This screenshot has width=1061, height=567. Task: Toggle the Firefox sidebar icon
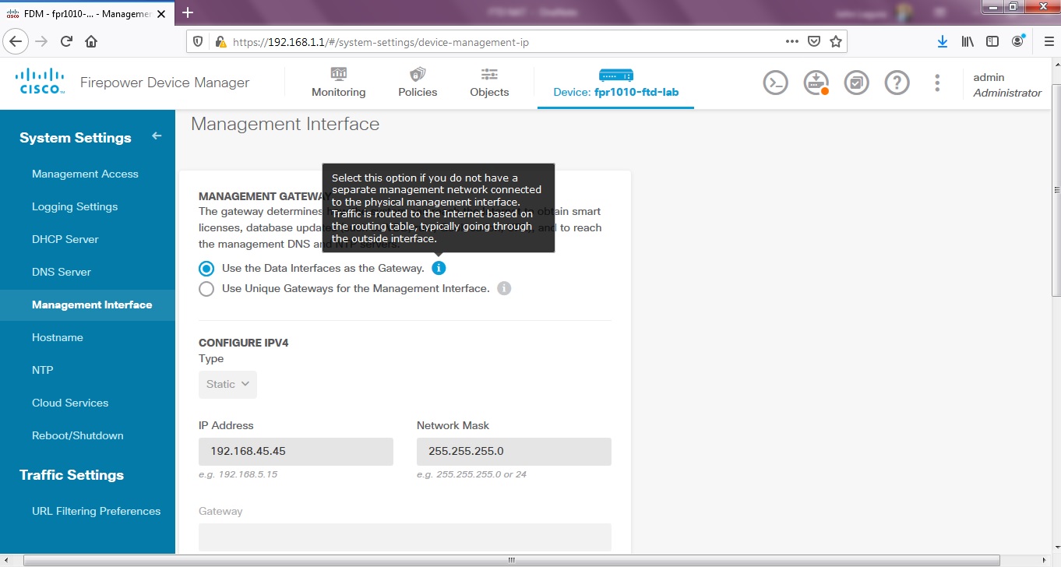[x=992, y=42]
